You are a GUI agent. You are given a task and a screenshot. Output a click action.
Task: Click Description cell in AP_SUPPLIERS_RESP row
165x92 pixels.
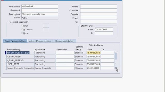[65, 53]
